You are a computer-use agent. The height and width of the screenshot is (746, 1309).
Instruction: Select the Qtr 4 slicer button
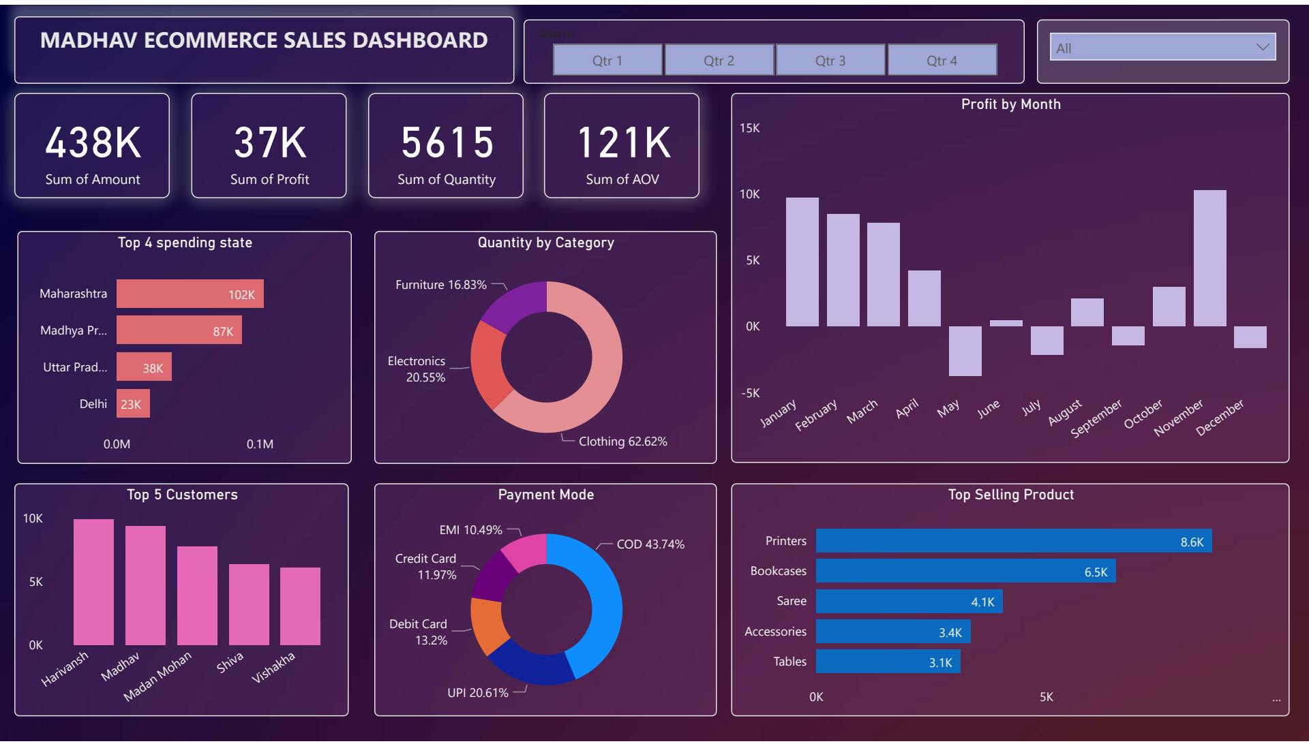click(942, 61)
